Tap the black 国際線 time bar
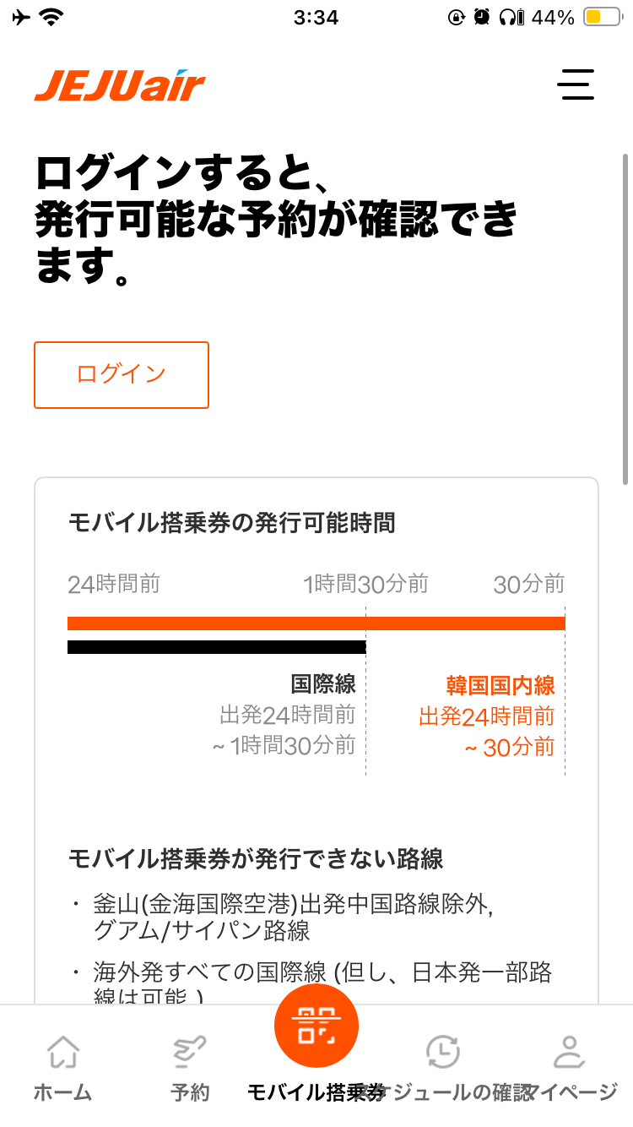 [216, 647]
